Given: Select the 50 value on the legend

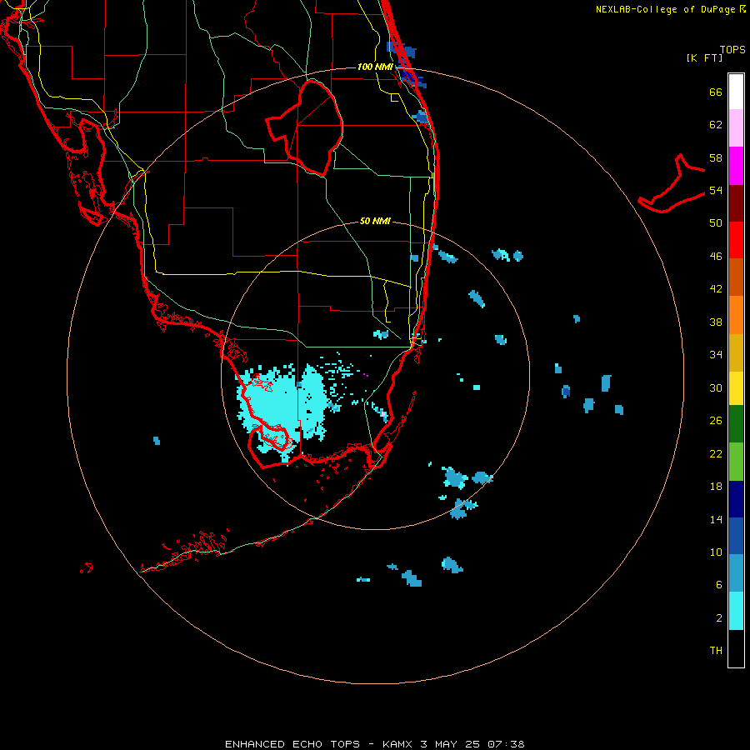Looking at the screenshot, I should coord(716,223).
